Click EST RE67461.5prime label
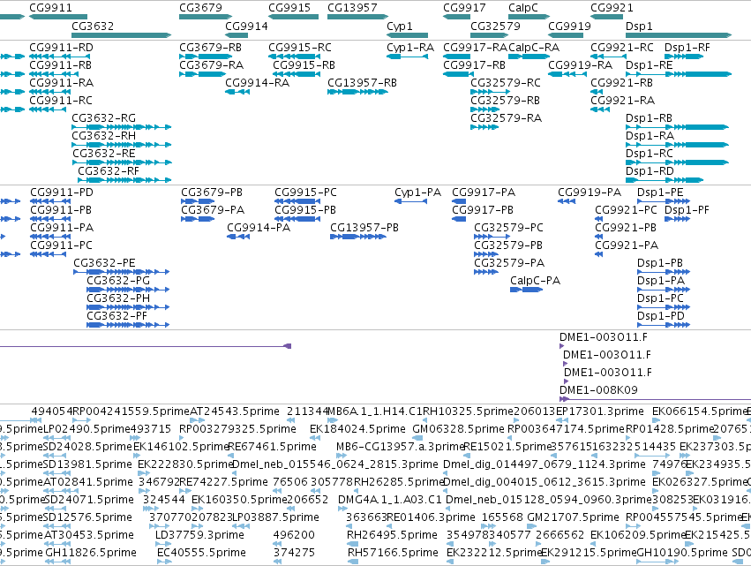Image resolution: width=751 pixels, height=566 pixels. [x=273, y=446]
